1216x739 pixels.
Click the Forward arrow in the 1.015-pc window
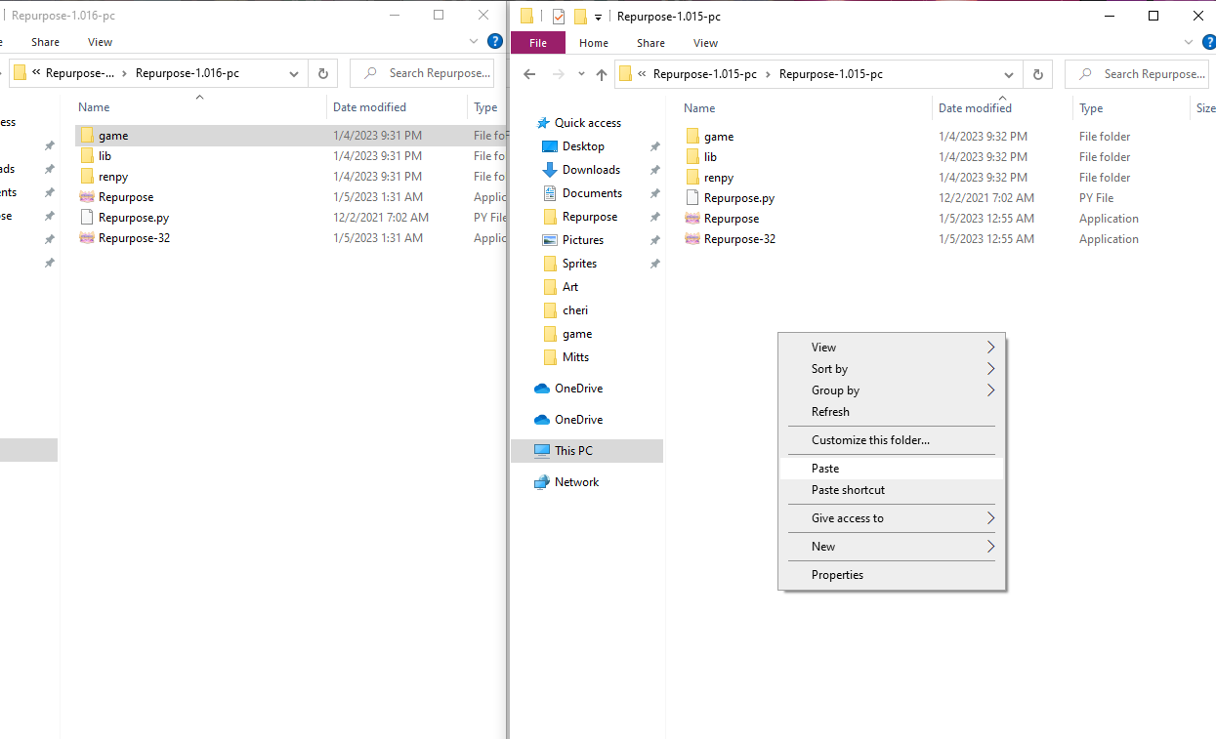point(559,74)
